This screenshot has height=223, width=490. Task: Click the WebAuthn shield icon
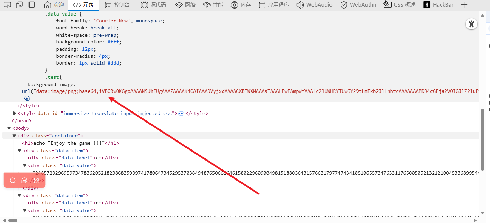pyautogui.click(x=344, y=5)
